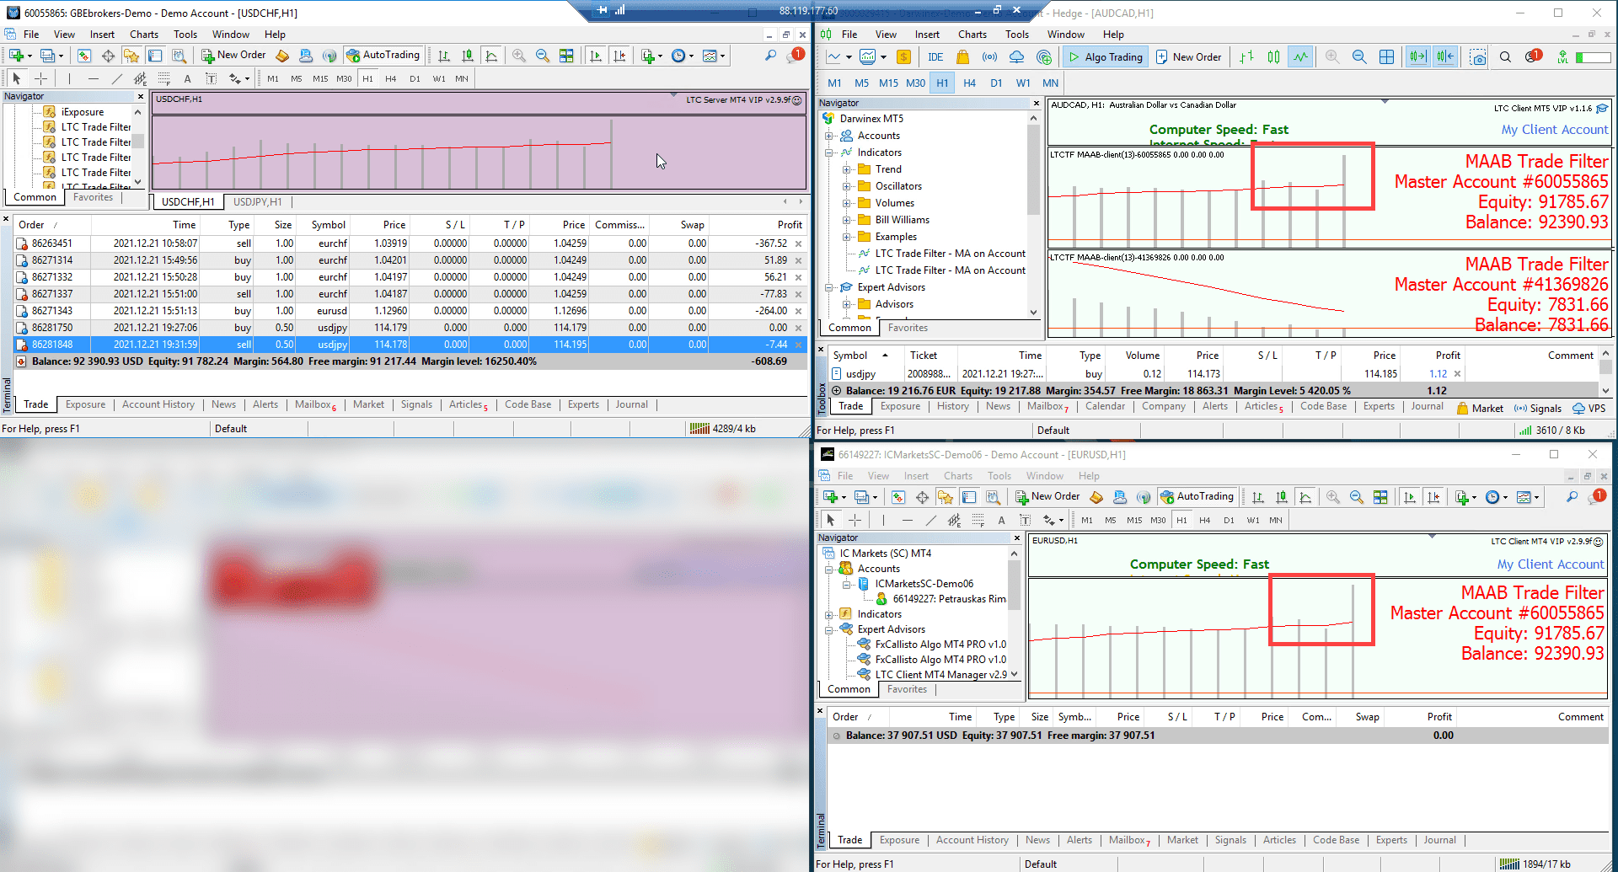Image resolution: width=1618 pixels, height=872 pixels.
Task: Expand Indicators node in ICMarkets Navigator
Action: (x=829, y=614)
